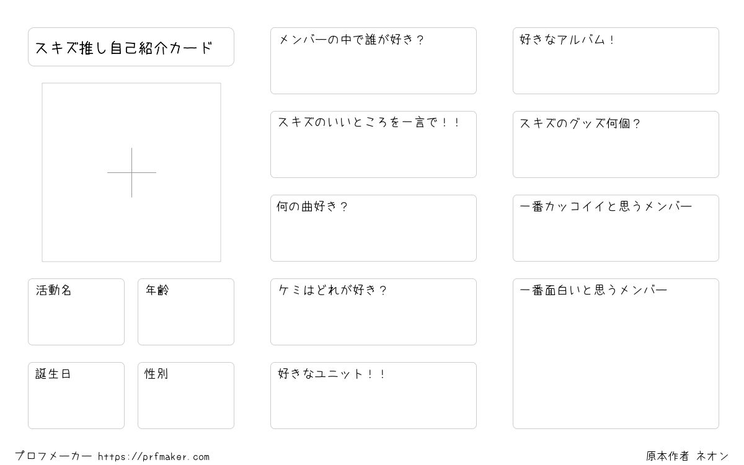This screenshot has width=744, height=465.
Task: Select the 何の曲好き？ answer field
Action: click(x=373, y=228)
